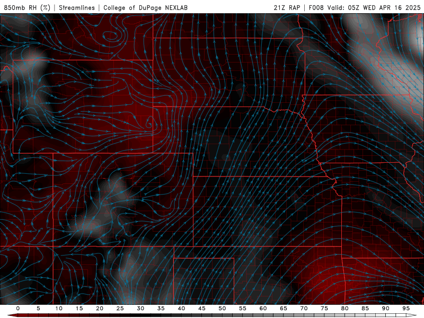Click the '10' colorbar scale label

click(59, 308)
